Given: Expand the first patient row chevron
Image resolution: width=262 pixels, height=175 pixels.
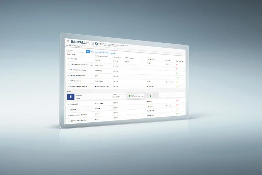Looking at the screenshot, I should coord(68,59).
